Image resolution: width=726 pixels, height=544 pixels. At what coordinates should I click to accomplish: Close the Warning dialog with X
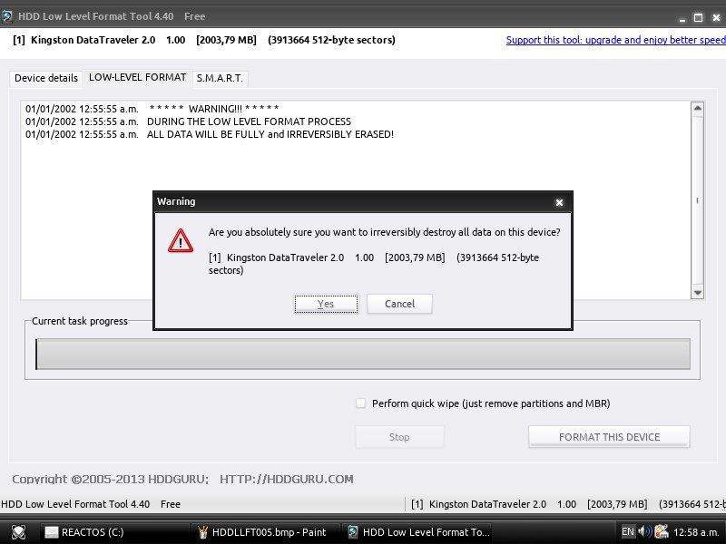[559, 202]
